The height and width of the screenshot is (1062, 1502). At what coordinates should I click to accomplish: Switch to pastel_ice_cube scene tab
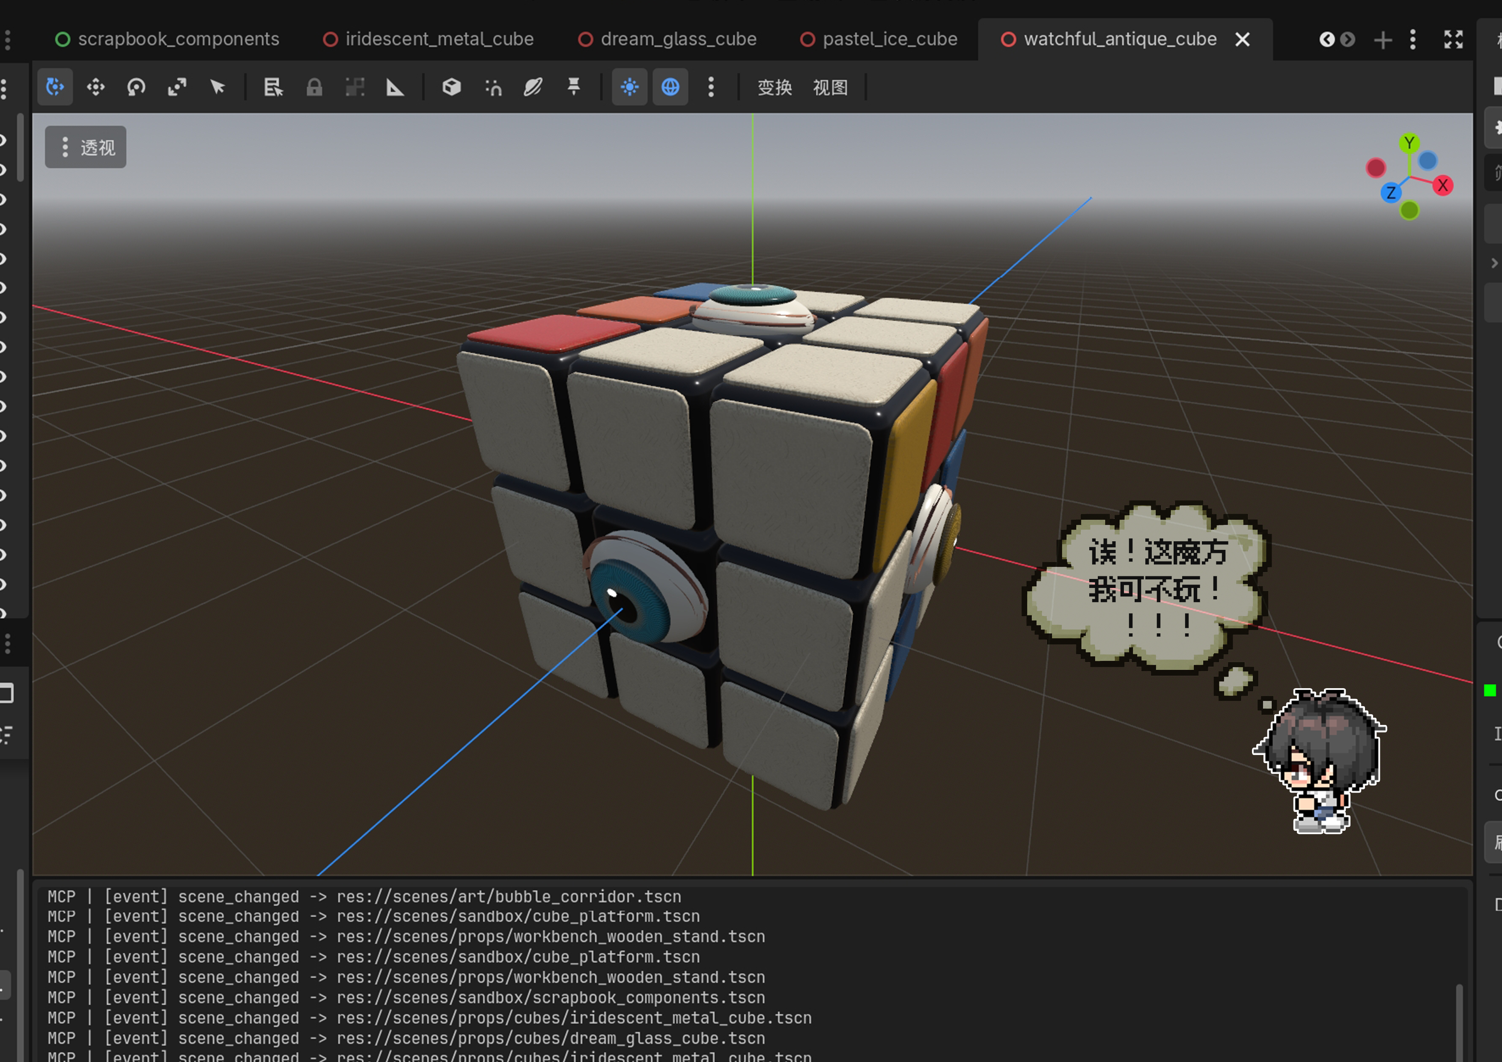[879, 39]
